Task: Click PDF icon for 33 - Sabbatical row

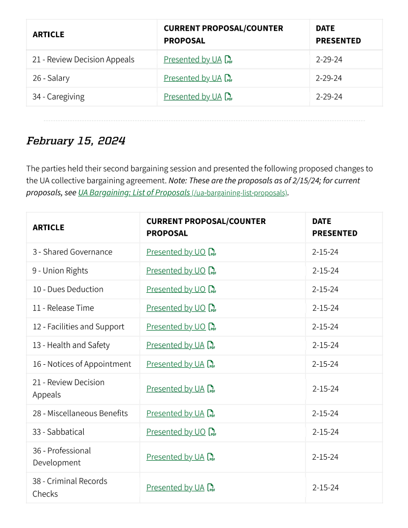Action: pyautogui.click(x=212, y=432)
